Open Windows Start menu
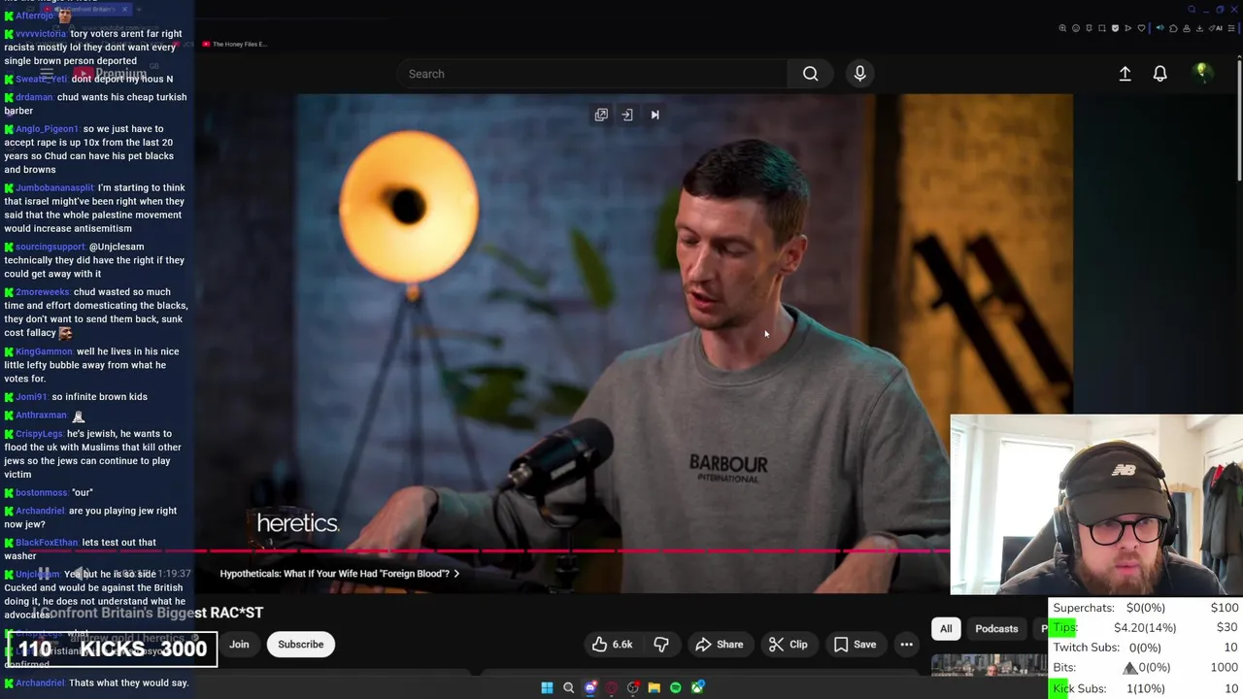Screen dimensions: 1243x699 pyautogui.click(x=547, y=687)
